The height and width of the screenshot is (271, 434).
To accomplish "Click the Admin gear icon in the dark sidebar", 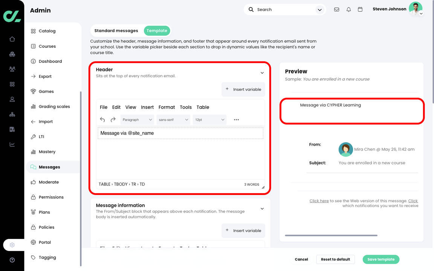I will [x=12, y=245].
